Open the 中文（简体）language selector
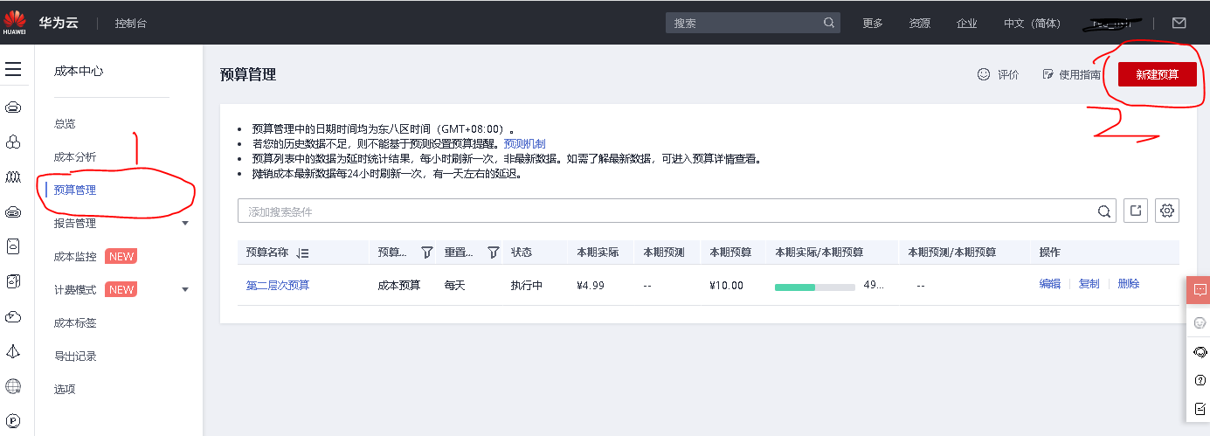This screenshot has width=1210, height=436. pos(1032,24)
